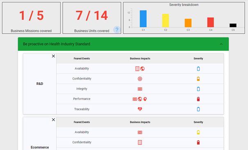Click the 'Ecommerce' business unit name
The height and width of the screenshot is (150, 248).
pyautogui.click(x=40, y=147)
